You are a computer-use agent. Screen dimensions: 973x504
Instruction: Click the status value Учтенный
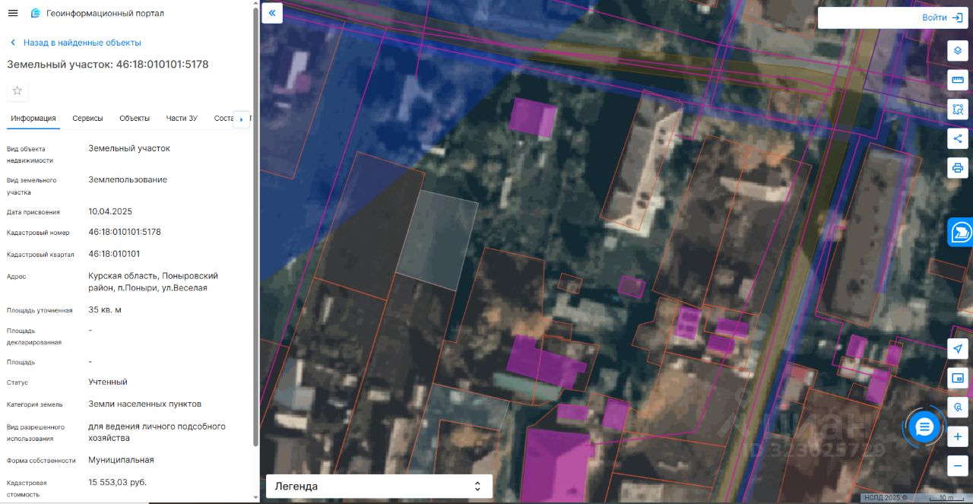108,382
